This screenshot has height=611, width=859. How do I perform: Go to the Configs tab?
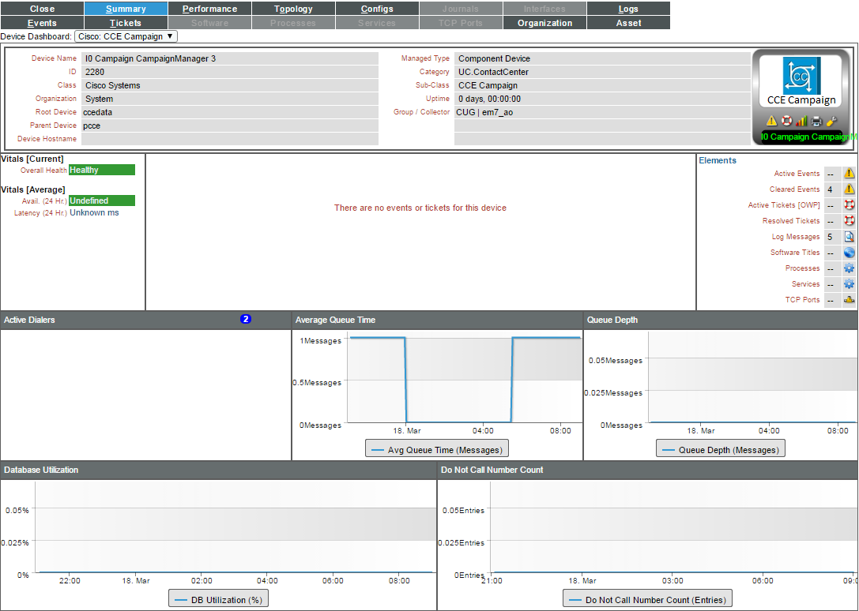(378, 9)
